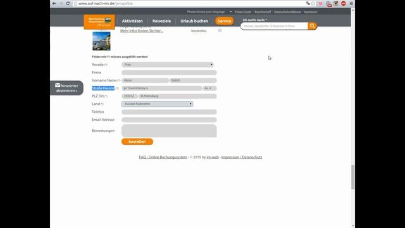This screenshot has width=405, height=228.
Task: Click the dark square extension icon
Action: click(x=336, y=3)
